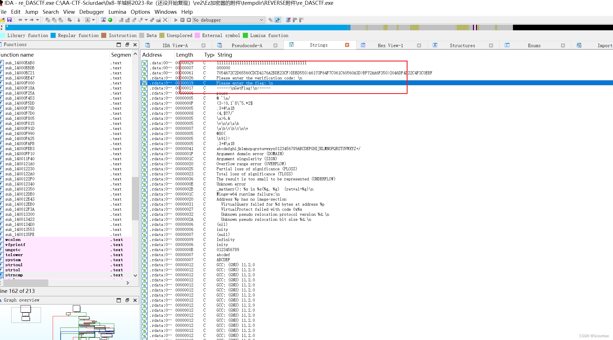Click the red warning triangle icon

[x=103, y=20]
